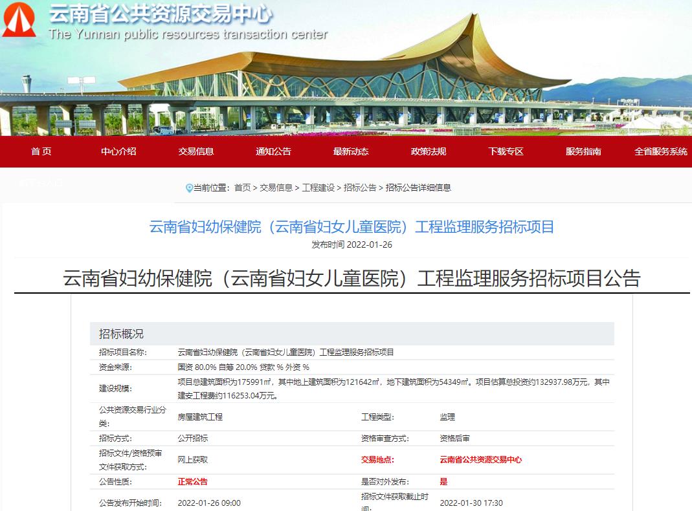Click 工程建设 breadcrumb link
The image size is (692, 511).
[318, 188]
